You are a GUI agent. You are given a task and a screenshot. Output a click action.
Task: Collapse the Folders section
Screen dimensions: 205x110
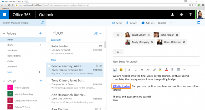(4, 34)
